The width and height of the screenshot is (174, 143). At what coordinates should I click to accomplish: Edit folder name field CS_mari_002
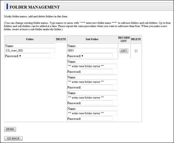coord(30,51)
